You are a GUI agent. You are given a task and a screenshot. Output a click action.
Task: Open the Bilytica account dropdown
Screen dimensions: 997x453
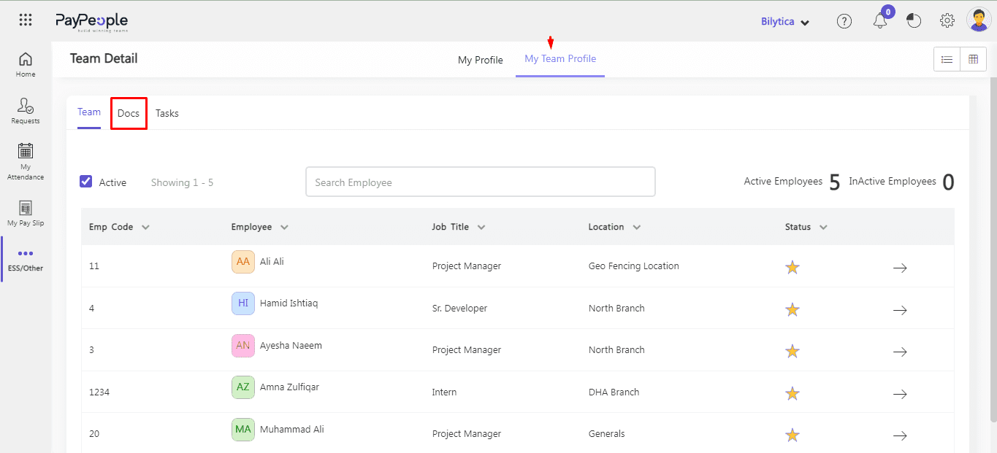pyautogui.click(x=785, y=21)
